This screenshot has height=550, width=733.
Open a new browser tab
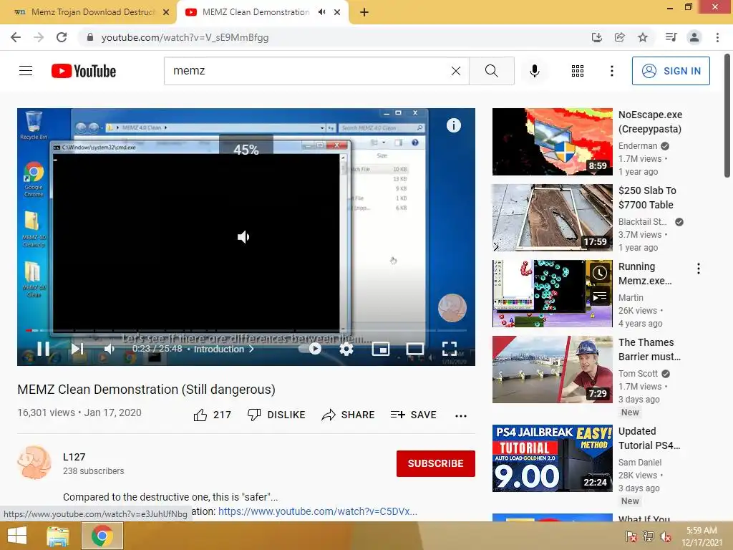pyautogui.click(x=364, y=12)
